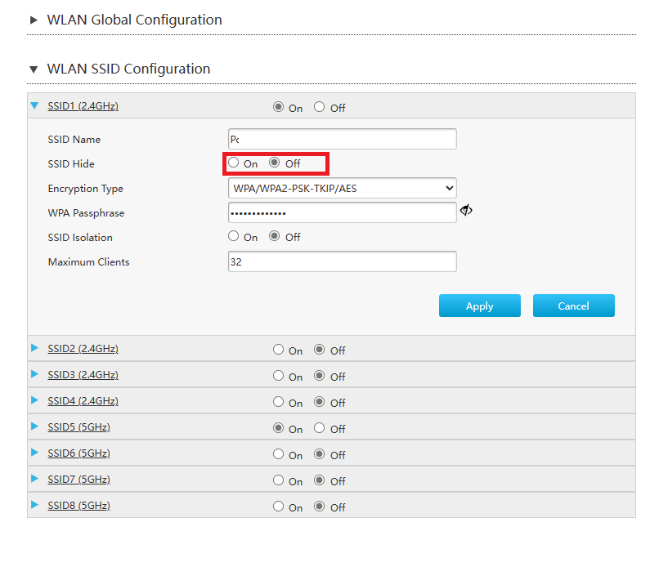Turn SSID6 (5GHz) On
This screenshot has width=650, height=567.
point(278,454)
